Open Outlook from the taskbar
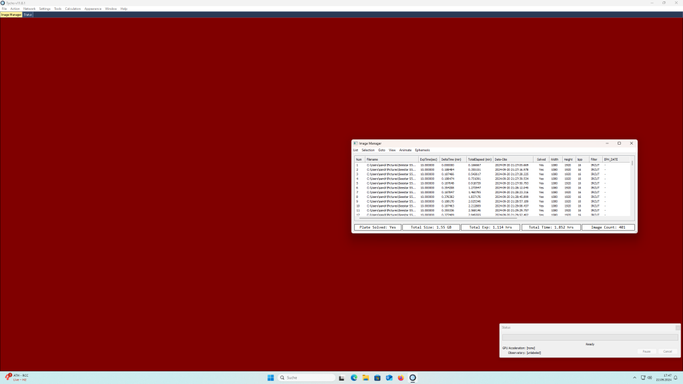This screenshot has width=683, height=384. coord(389,377)
